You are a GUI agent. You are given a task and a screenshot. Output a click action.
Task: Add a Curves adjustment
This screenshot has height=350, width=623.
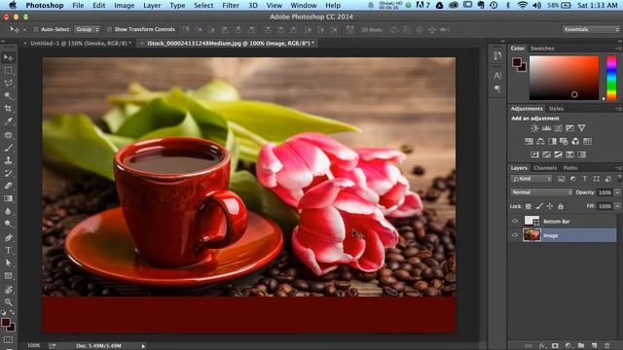tap(558, 128)
